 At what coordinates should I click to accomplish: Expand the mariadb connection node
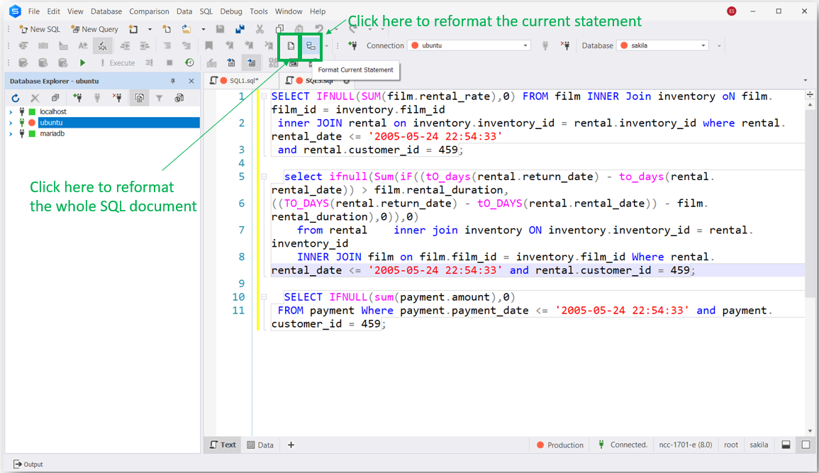(x=11, y=133)
